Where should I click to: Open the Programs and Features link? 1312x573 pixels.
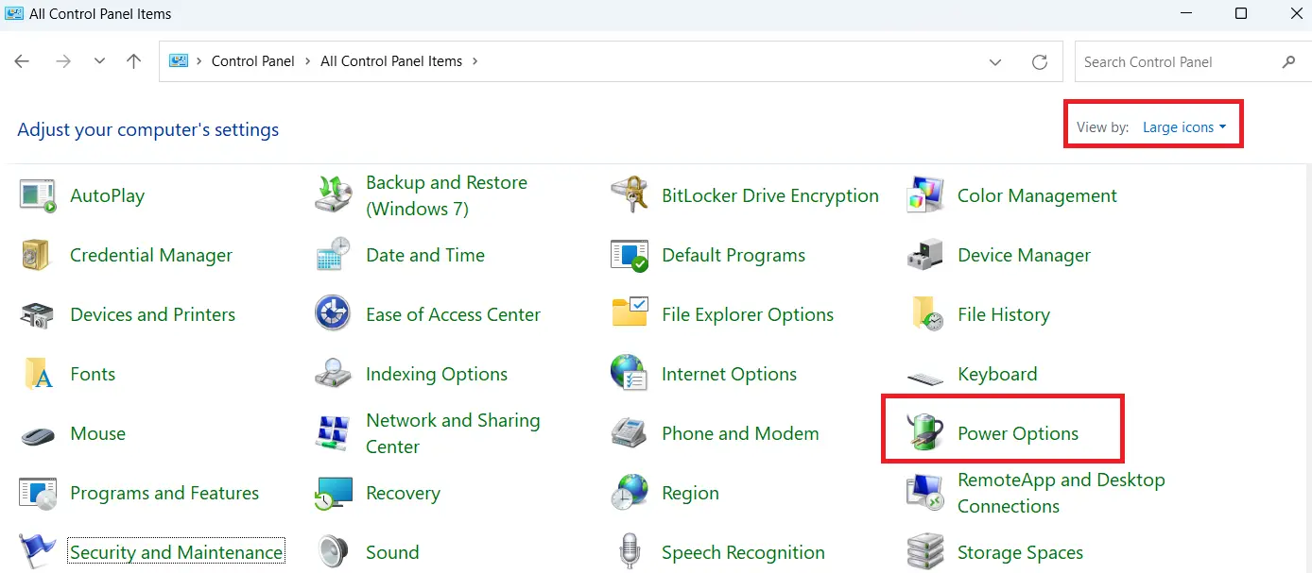[x=164, y=493]
